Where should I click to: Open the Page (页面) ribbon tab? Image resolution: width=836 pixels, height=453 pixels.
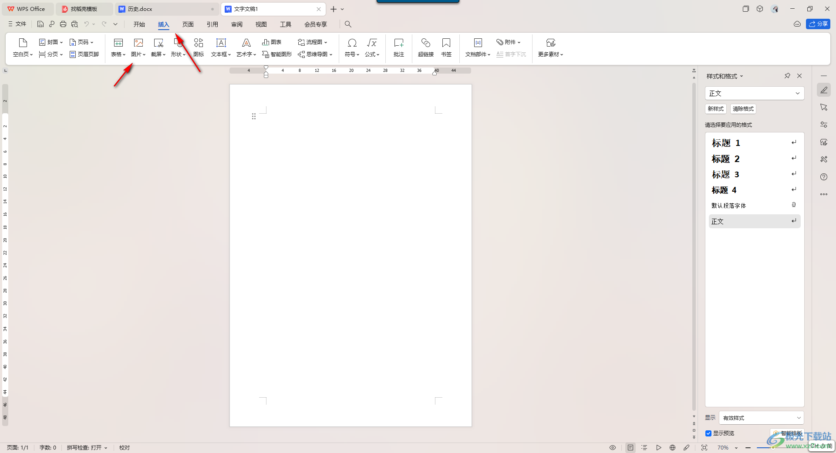tap(188, 24)
